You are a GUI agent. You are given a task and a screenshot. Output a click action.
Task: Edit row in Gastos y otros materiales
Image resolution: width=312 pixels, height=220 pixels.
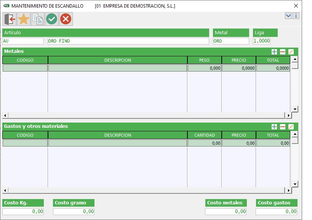[291, 127]
